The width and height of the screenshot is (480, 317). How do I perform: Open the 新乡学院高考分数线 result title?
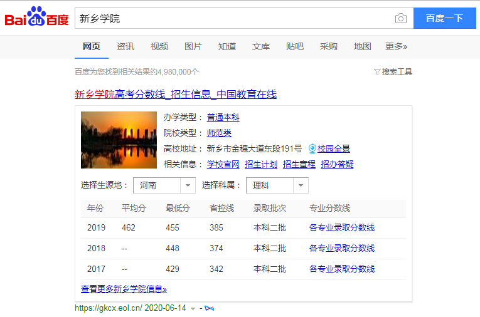(176, 94)
